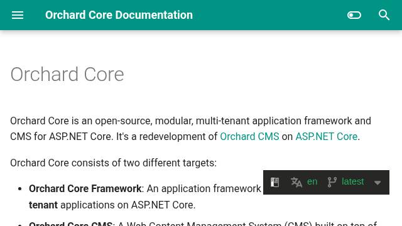Open the Orchard CMS link

tap(249, 137)
